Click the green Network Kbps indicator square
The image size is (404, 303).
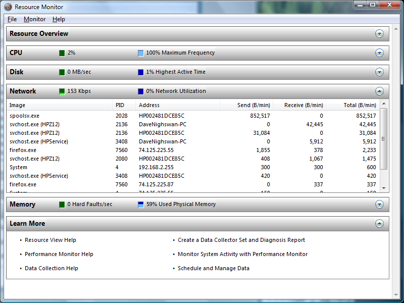[x=62, y=91]
